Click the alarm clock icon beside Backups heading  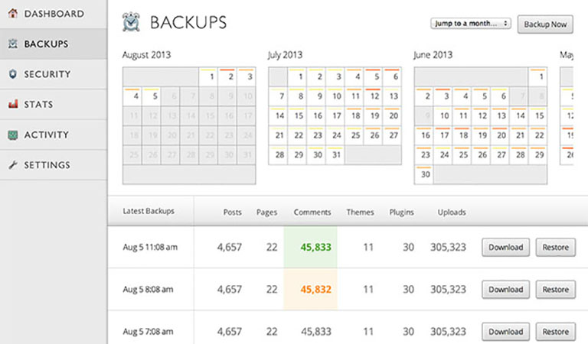(x=131, y=21)
